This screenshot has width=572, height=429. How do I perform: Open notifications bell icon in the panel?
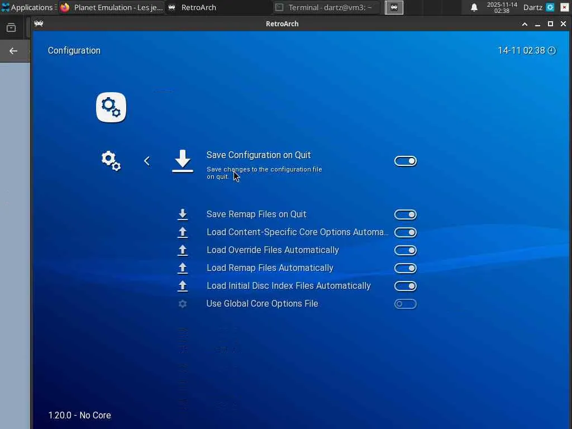(474, 7)
